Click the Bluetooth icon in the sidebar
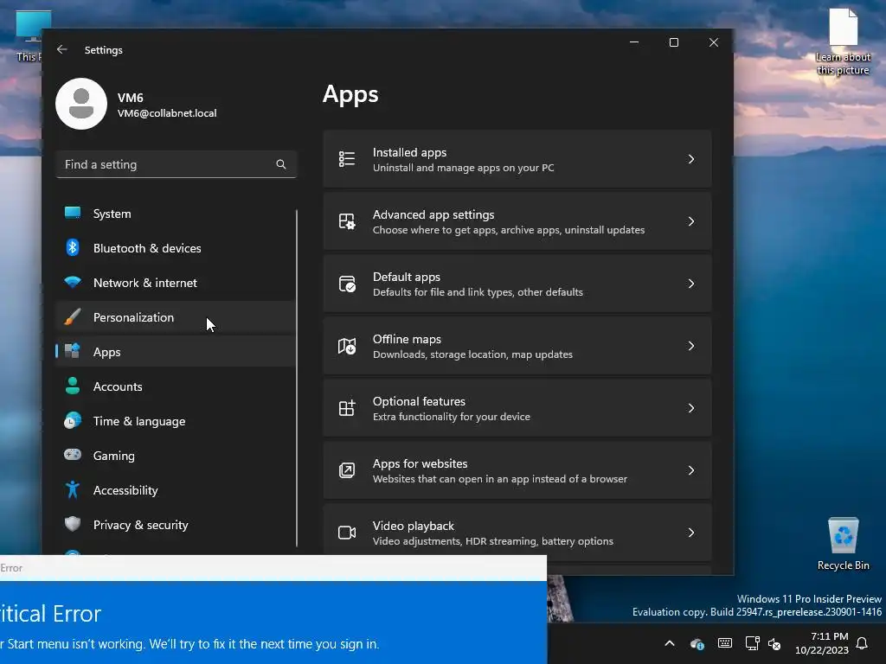886x664 pixels. point(73,248)
